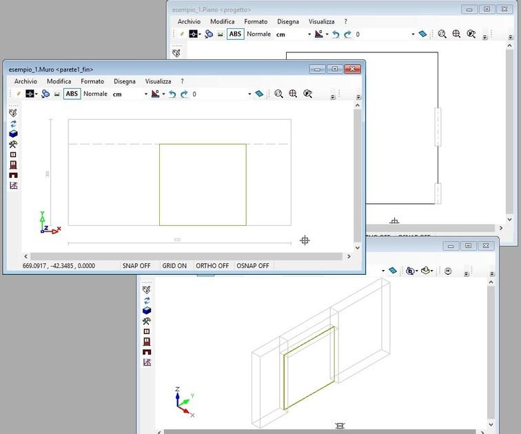This screenshot has width=521, height=434.
Task: Click the refresh arrows icon in Muro sidebar
Action: point(13,123)
